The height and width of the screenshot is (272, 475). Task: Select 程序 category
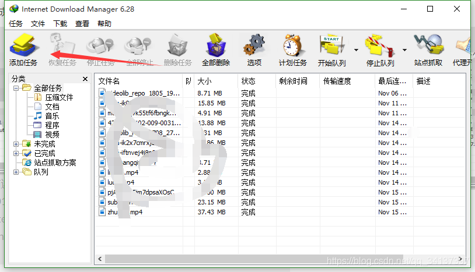coord(52,125)
